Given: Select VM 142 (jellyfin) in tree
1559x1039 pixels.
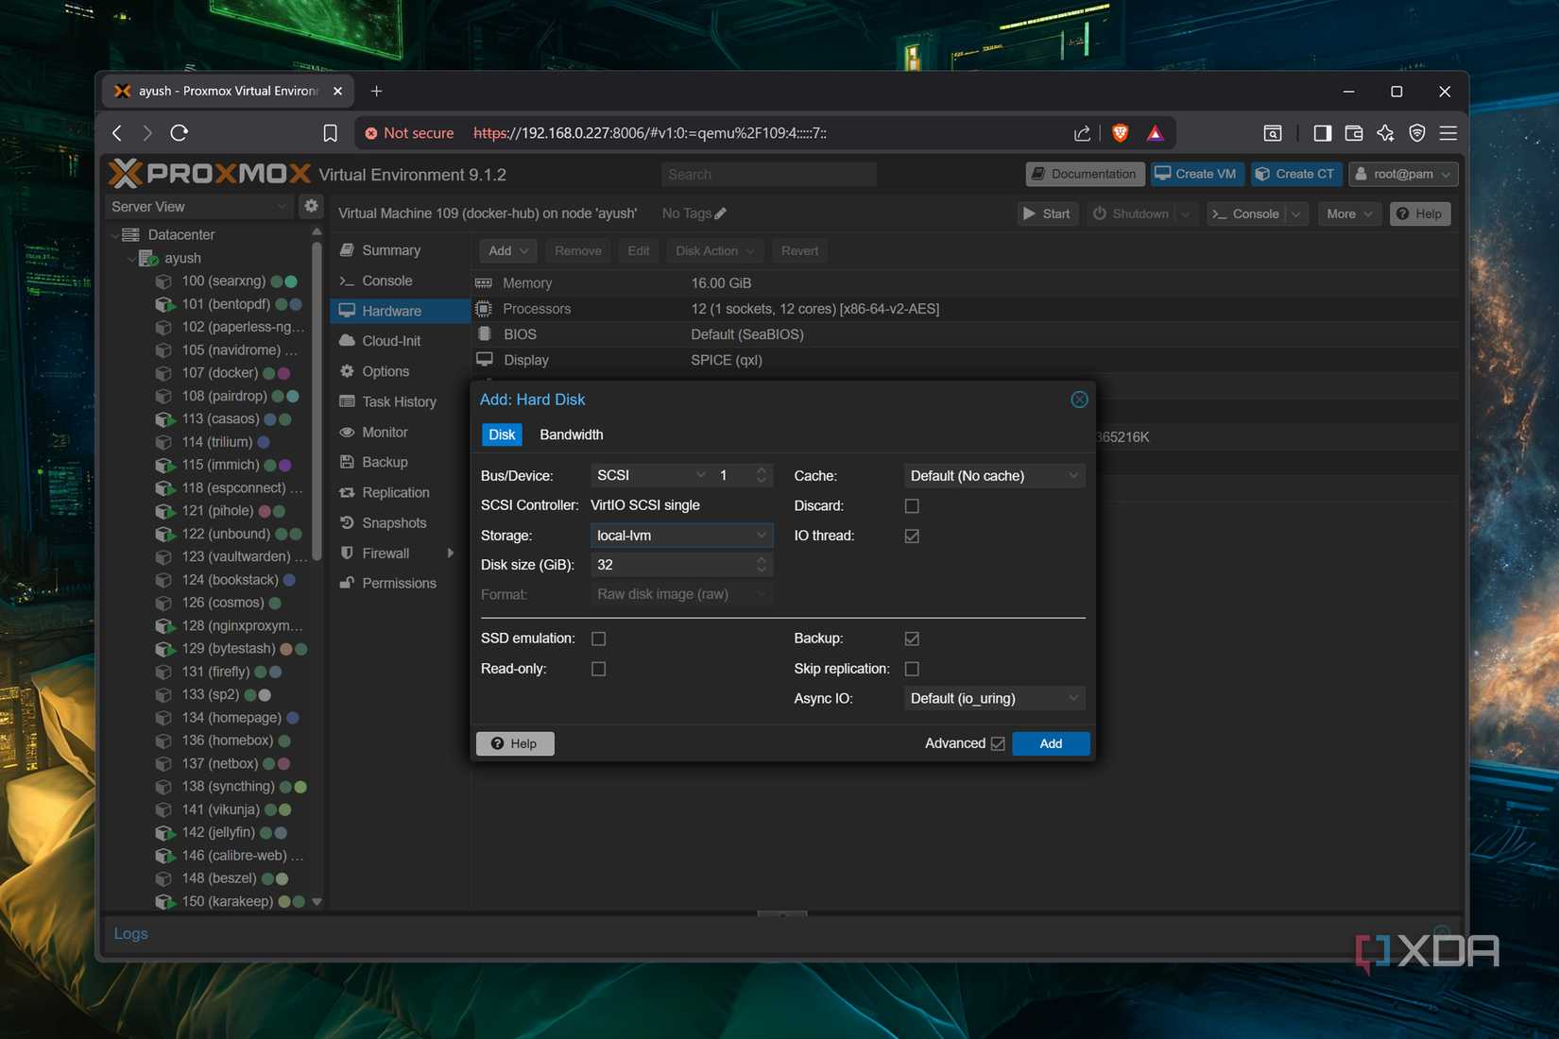Looking at the screenshot, I should point(218,832).
